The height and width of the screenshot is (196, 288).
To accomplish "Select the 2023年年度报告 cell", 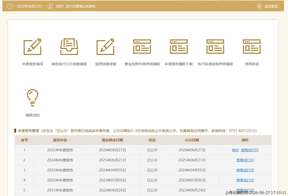I will (x=60, y=170).
